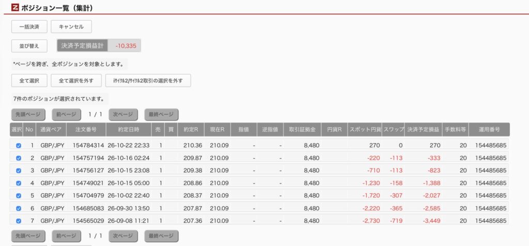Screen dimensions: 529x246
Task: Toggle checkbox for order 154756127
Action: tap(19, 171)
